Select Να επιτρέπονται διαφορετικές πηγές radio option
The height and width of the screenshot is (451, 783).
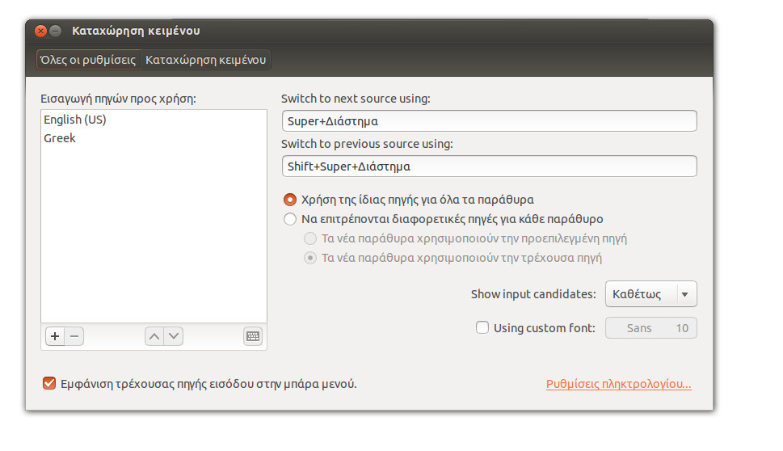[x=290, y=219]
